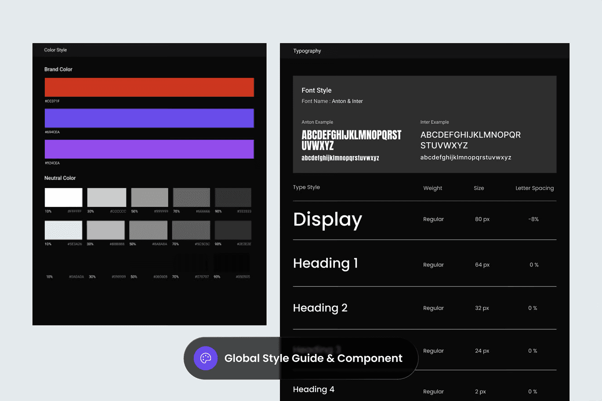
Task: Click the Neutral Color heading
Action: [x=60, y=178]
